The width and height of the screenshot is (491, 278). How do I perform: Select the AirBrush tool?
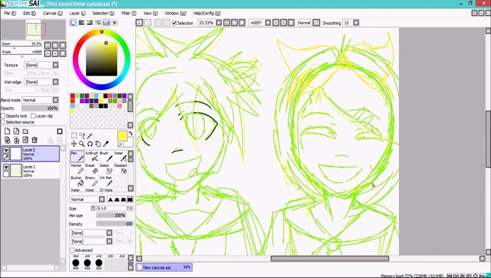tap(92, 156)
